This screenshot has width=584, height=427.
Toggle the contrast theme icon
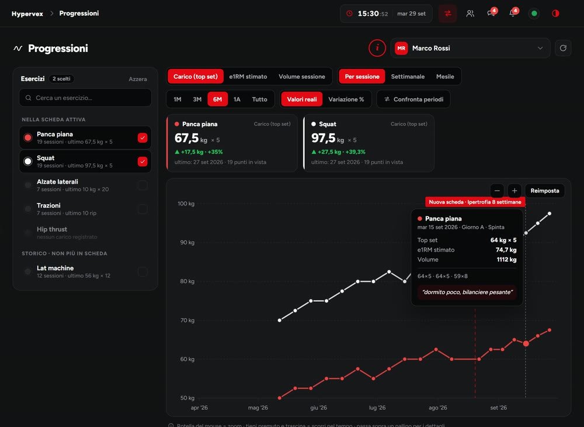point(555,13)
